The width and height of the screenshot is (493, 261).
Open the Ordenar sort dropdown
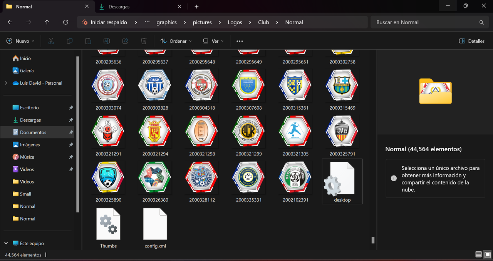pos(176,41)
